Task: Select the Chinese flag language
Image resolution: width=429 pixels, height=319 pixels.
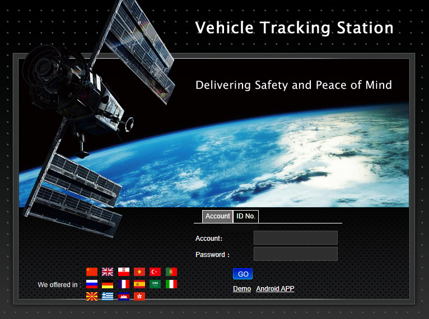Action: coord(92,272)
